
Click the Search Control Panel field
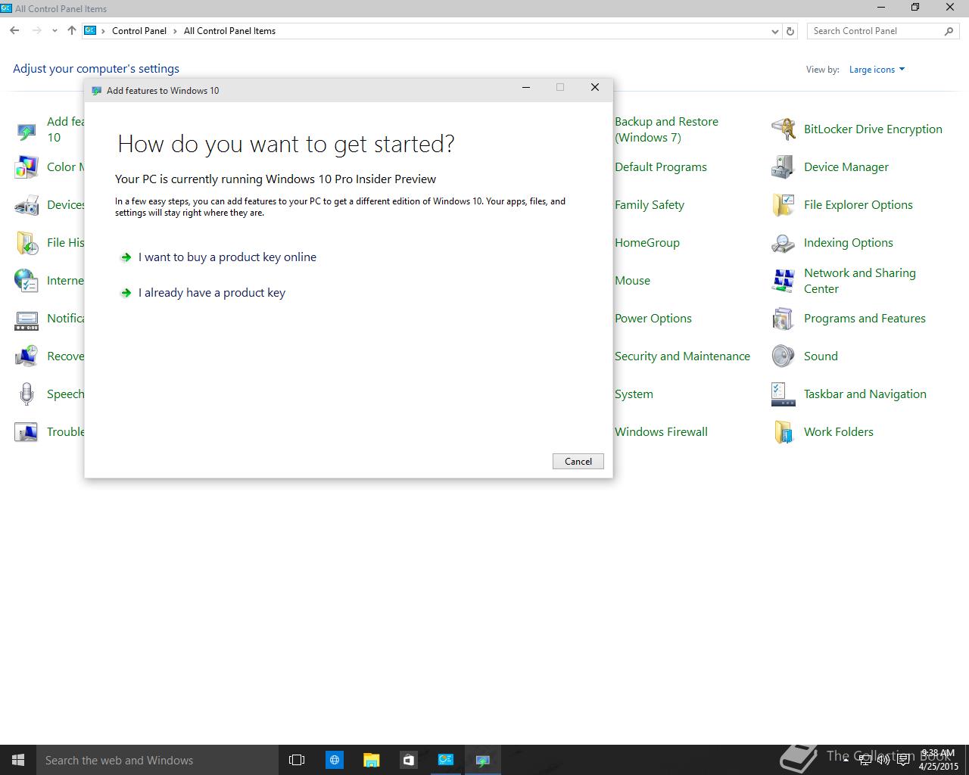point(883,31)
